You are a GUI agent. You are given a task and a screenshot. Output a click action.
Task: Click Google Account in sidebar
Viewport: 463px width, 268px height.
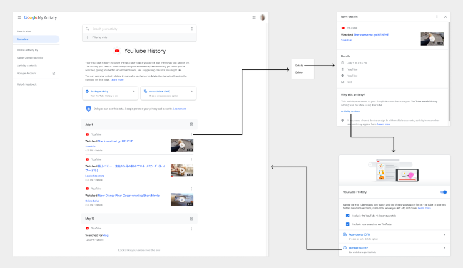26,74
